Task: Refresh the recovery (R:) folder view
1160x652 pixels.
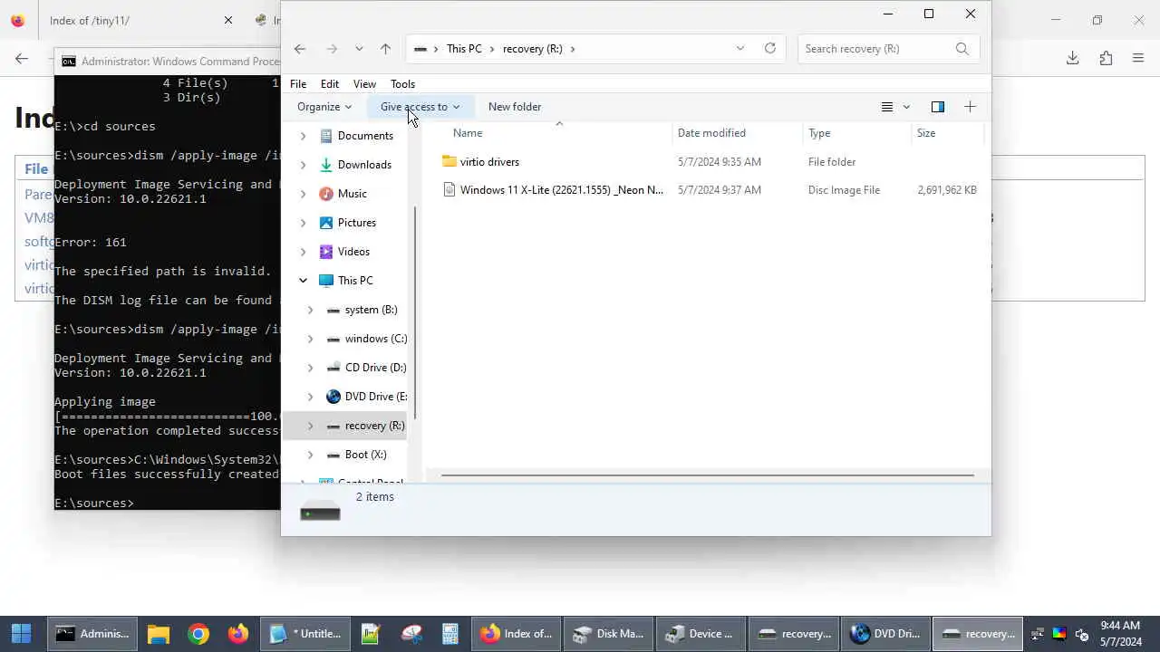Action: (x=769, y=49)
